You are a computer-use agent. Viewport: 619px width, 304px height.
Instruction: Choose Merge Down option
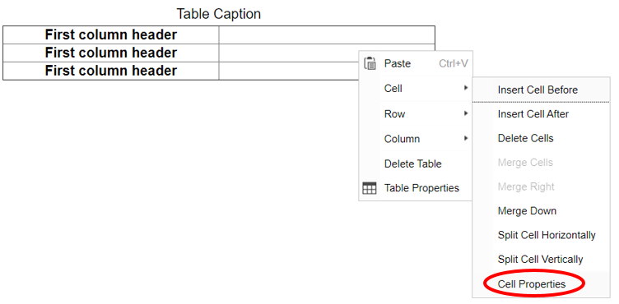pyautogui.click(x=527, y=211)
